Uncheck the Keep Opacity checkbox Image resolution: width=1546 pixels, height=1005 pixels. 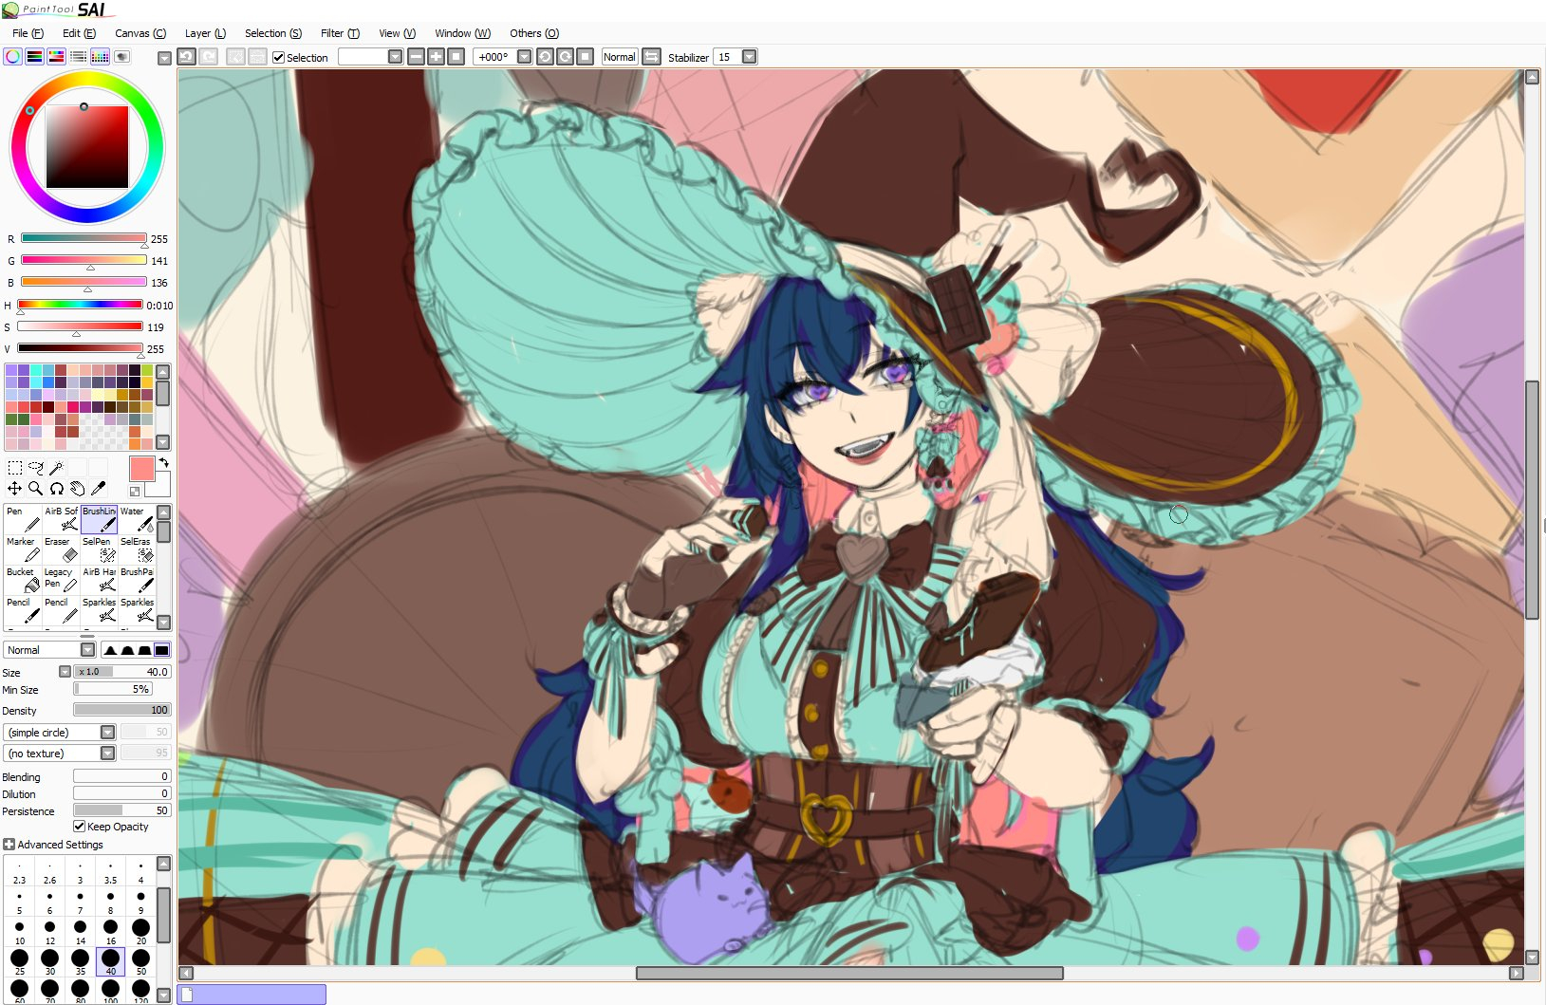point(80,827)
